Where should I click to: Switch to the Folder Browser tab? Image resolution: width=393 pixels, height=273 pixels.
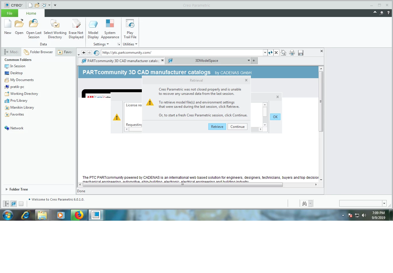coord(38,52)
